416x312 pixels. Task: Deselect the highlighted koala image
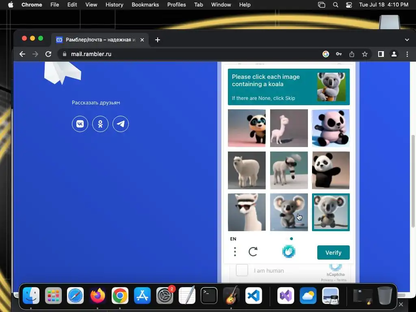[x=331, y=212]
